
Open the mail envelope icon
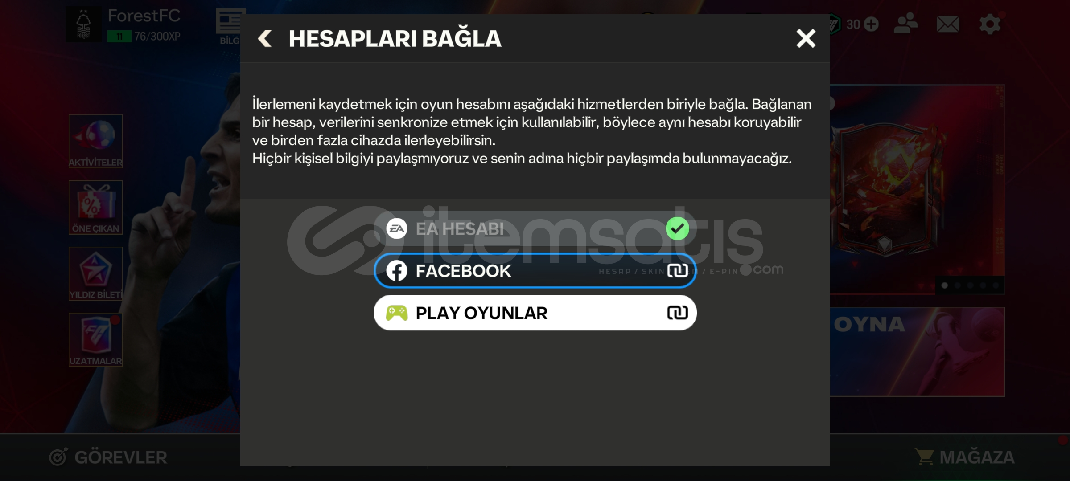pos(948,24)
